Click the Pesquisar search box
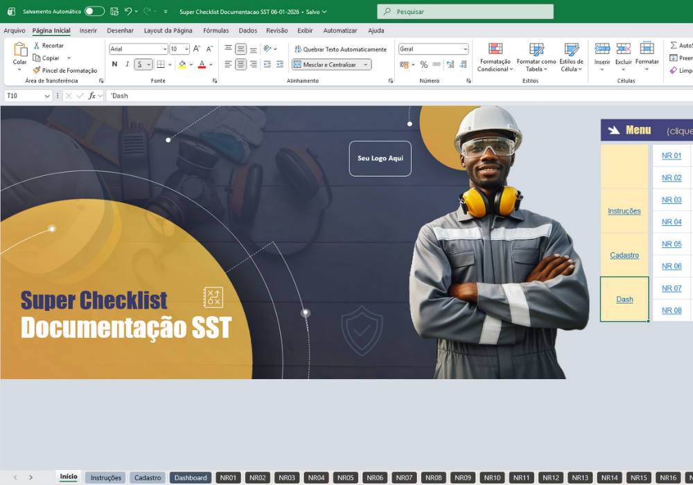Viewport: 693px width, 485px height. coord(465,12)
